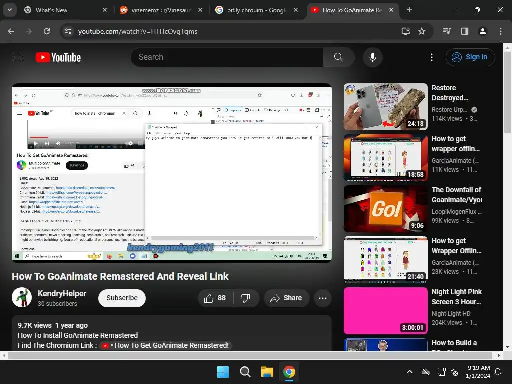Install app icon in address bar
The height and width of the screenshot is (384, 512).
406,31
